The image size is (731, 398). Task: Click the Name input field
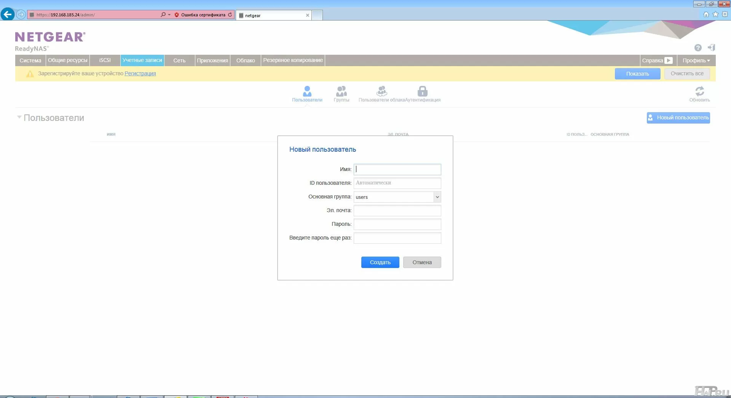pos(397,170)
